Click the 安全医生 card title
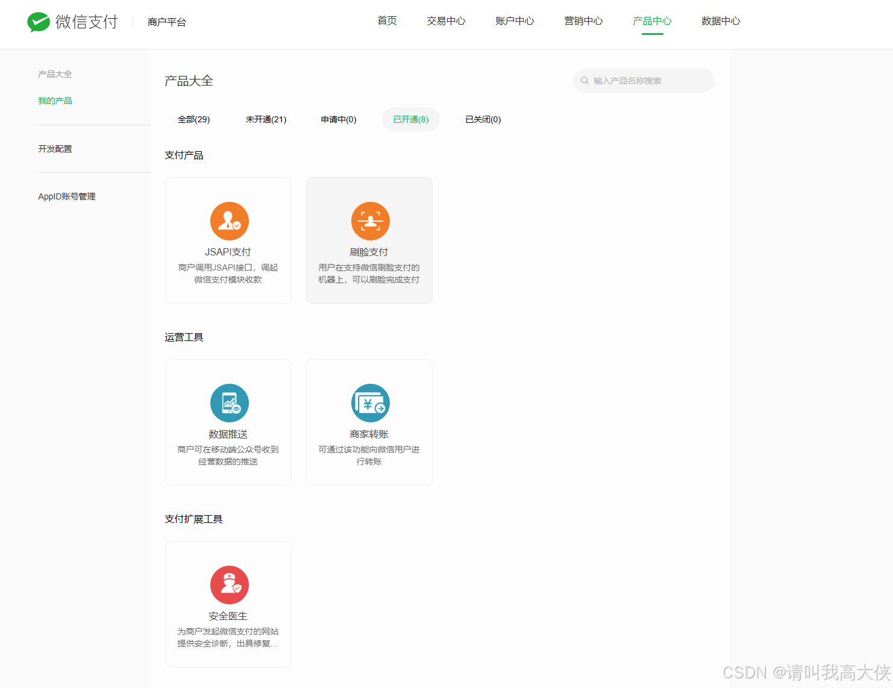The image size is (893, 688). point(228,616)
